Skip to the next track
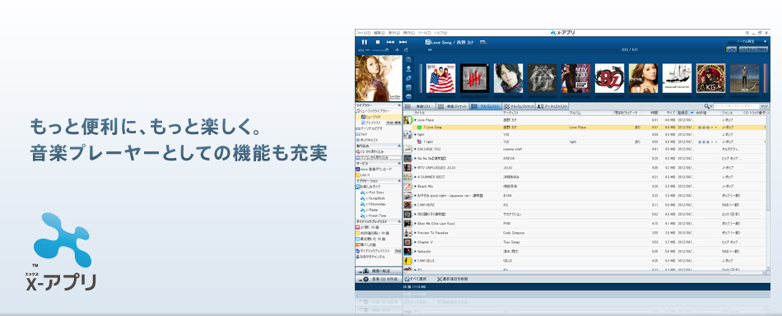Image resolution: width=782 pixels, height=316 pixels. click(403, 42)
